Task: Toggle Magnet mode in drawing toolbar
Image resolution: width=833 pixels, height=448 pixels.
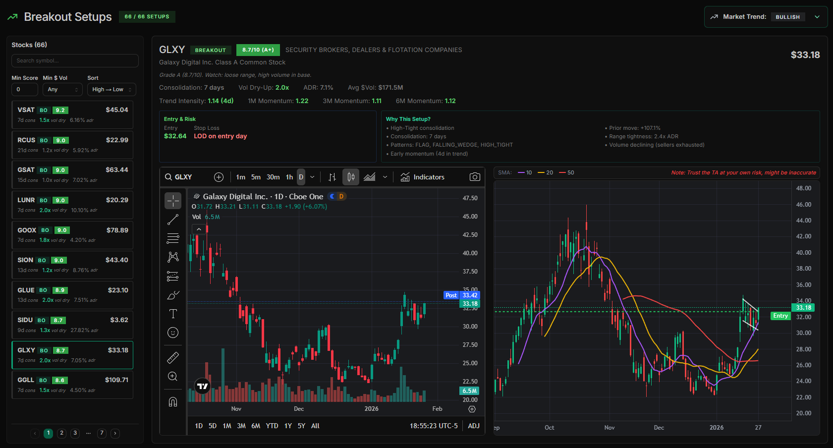Action: pyautogui.click(x=173, y=401)
